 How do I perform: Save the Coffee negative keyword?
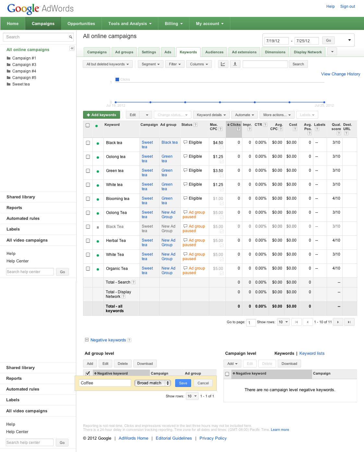183,383
